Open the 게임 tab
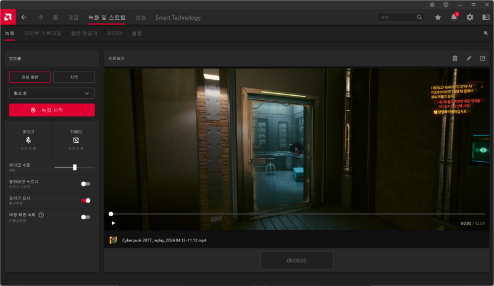Screen dimensions: 494x286 tap(73, 17)
